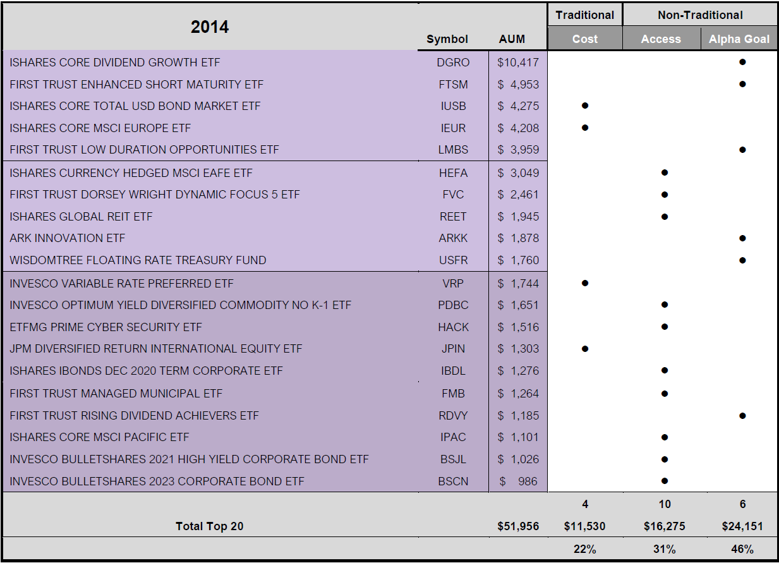The height and width of the screenshot is (563, 779).
Task: Select "ISHARES GLOBAL REIT ETF" fund name
Action: (x=81, y=216)
